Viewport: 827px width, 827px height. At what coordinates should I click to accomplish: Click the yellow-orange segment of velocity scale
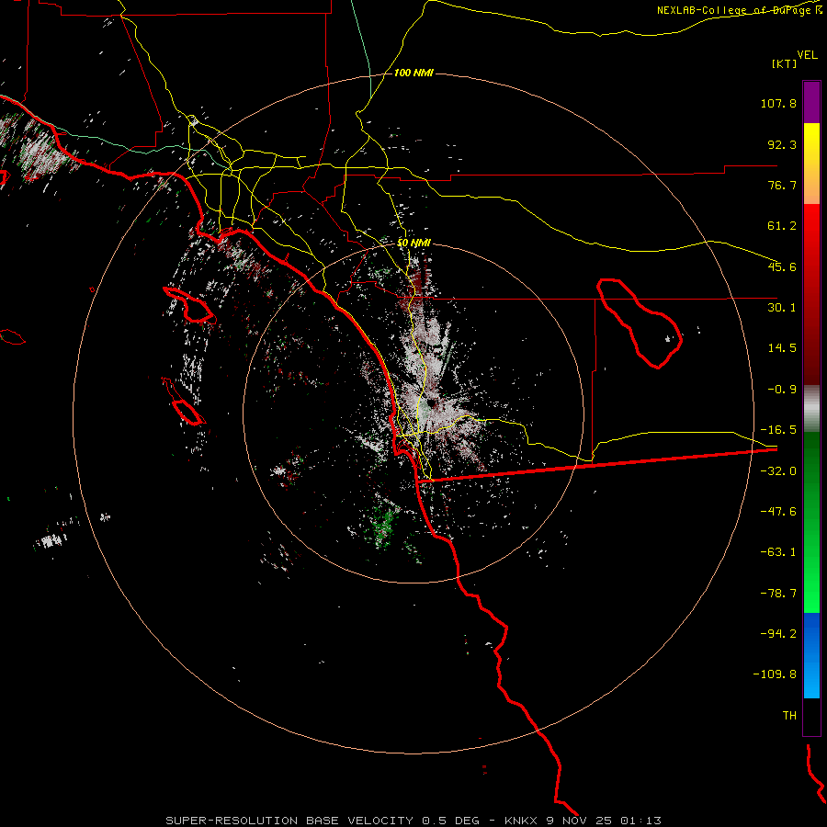pyautogui.click(x=811, y=164)
